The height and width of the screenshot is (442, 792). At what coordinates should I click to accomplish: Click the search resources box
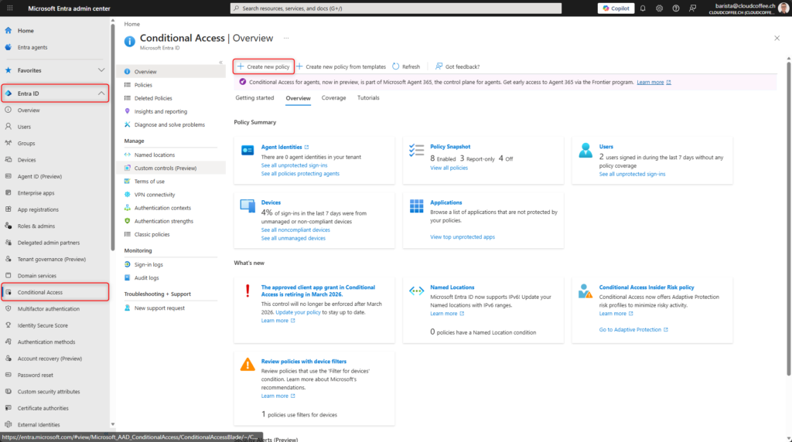click(396, 8)
